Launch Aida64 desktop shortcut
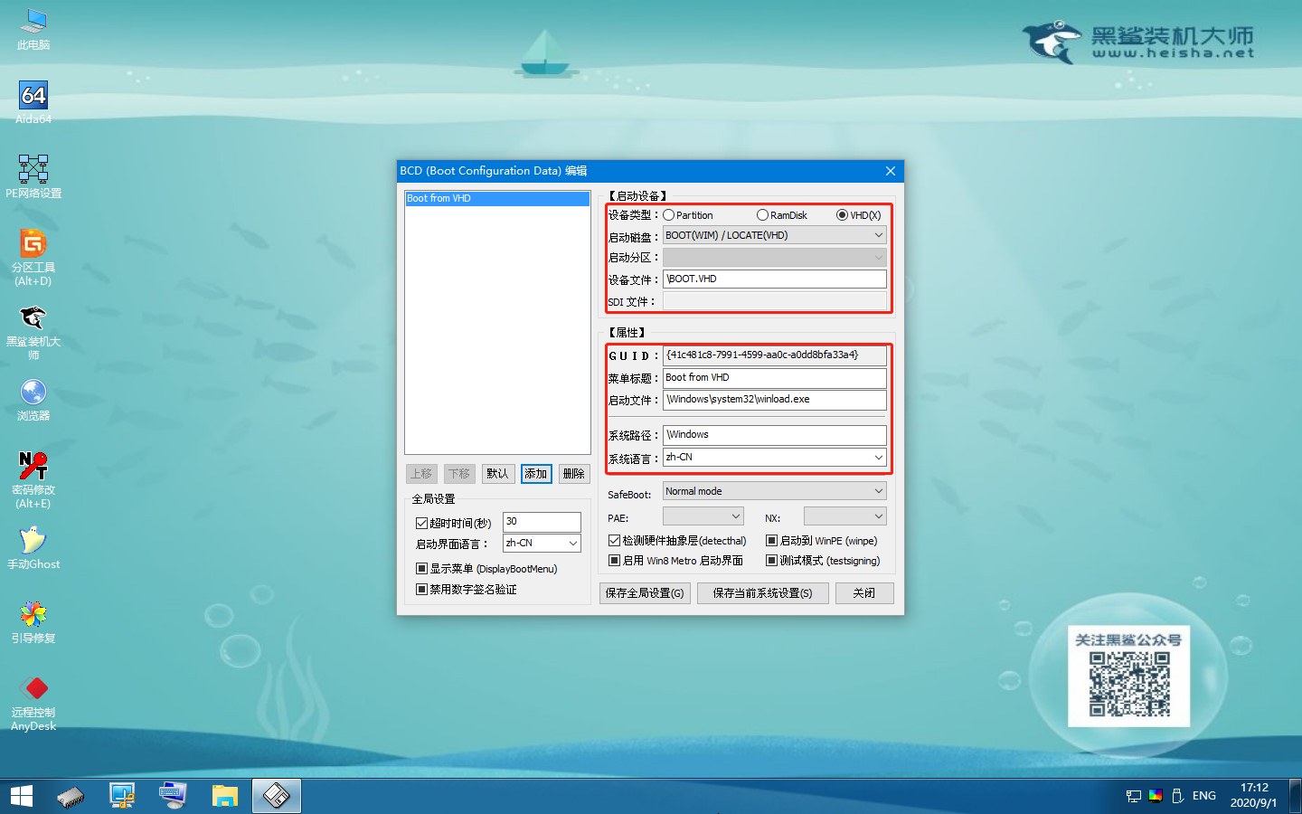The image size is (1302, 814). 33,102
